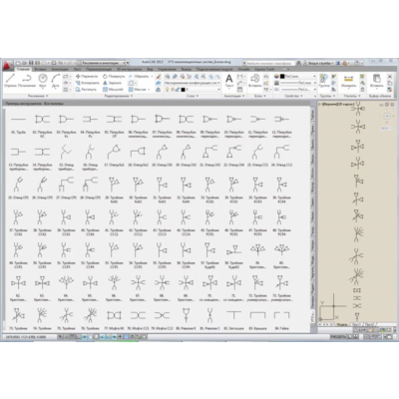Choose the 82. Заглушка block symbol

pyautogui.click(x=234, y=320)
